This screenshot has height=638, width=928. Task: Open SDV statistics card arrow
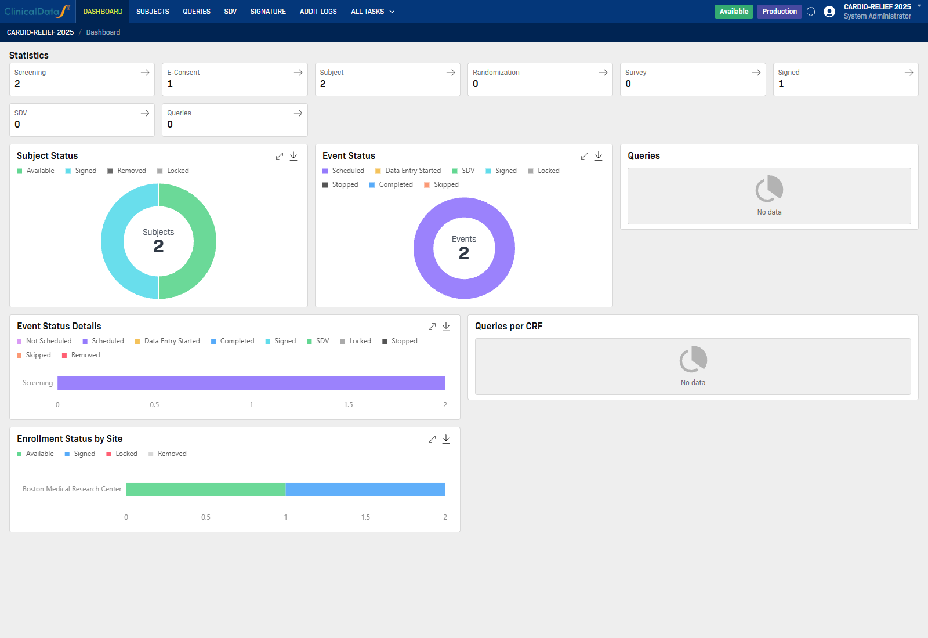pyautogui.click(x=145, y=113)
